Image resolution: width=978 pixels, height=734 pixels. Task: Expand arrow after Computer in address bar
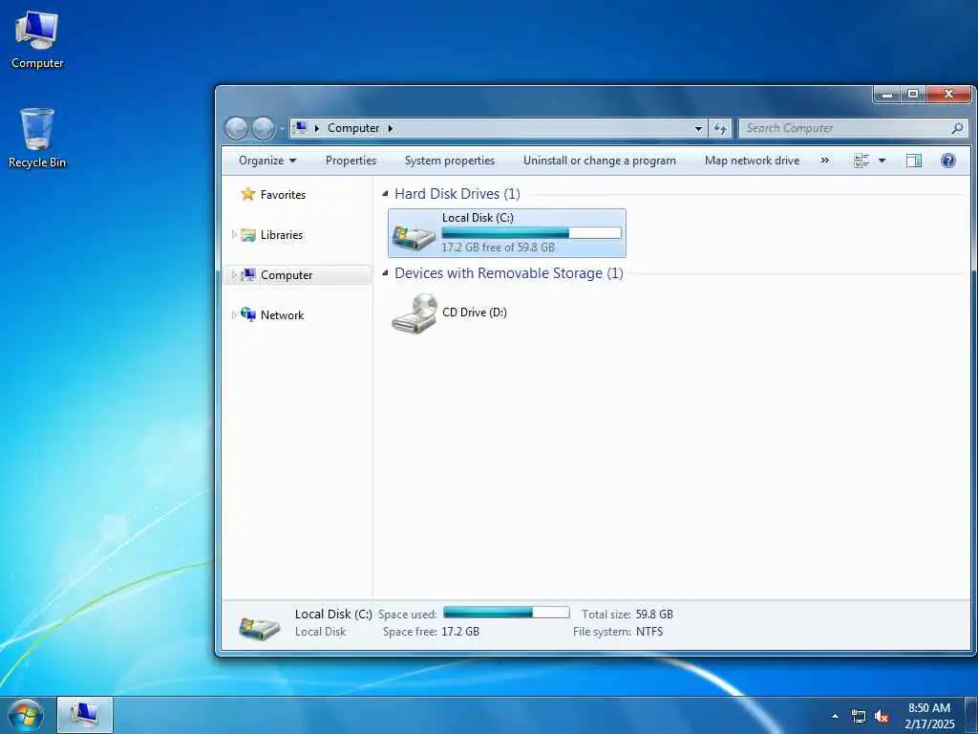(x=391, y=128)
